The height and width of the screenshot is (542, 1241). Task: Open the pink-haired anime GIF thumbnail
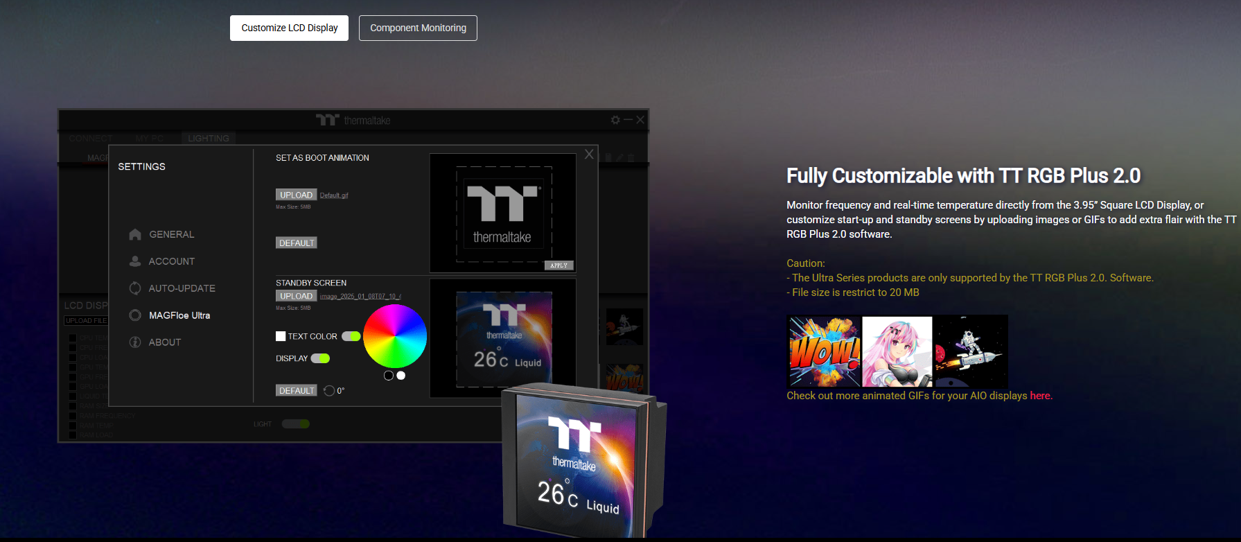897,351
